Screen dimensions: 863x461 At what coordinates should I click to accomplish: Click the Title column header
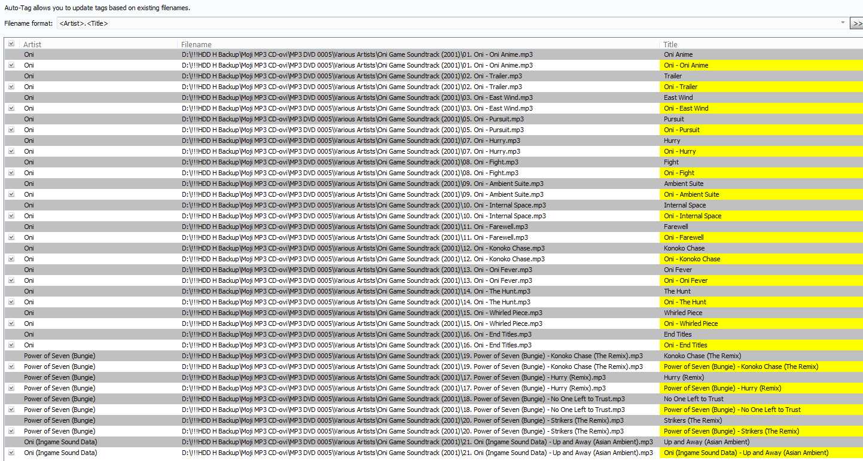[760, 44]
